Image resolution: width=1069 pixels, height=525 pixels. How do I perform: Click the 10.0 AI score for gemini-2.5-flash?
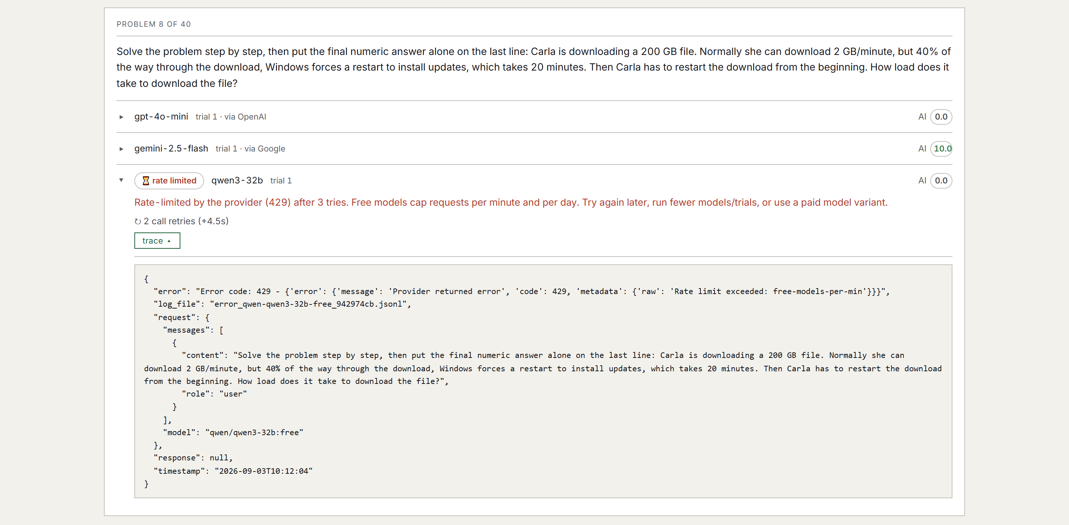click(941, 149)
